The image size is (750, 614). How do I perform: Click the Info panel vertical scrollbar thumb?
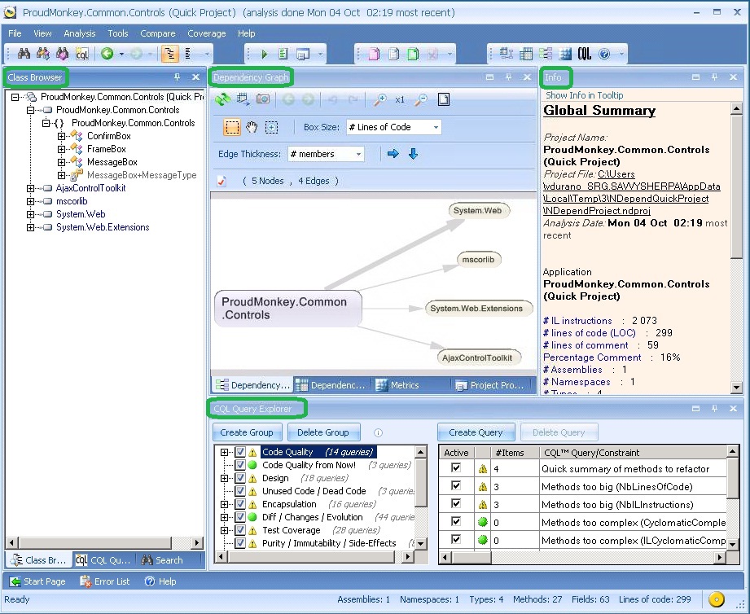point(736,186)
